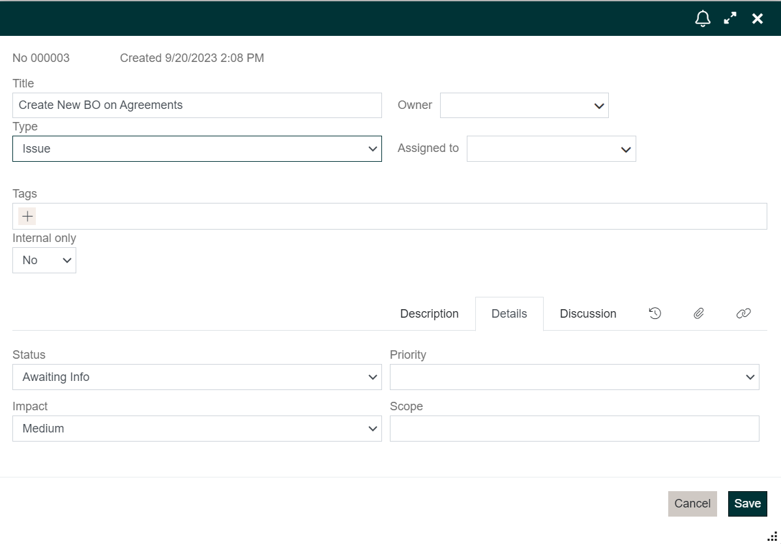Image resolution: width=781 pixels, height=544 pixels.
Task: Add a tag with the plus icon
Action: (x=27, y=217)
